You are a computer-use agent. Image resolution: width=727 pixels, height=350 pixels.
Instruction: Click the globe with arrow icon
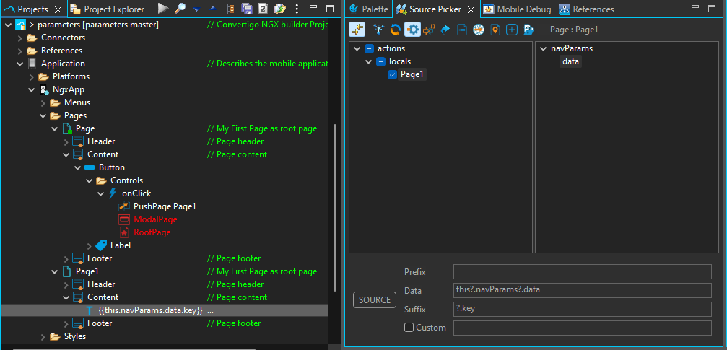pyautogui.click(x=479, y=30)
